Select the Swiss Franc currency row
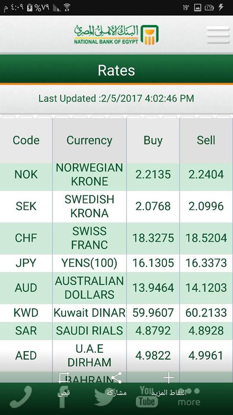Viewport: 233px width, 415px height. pyautogui.click(x=116, y=238)
